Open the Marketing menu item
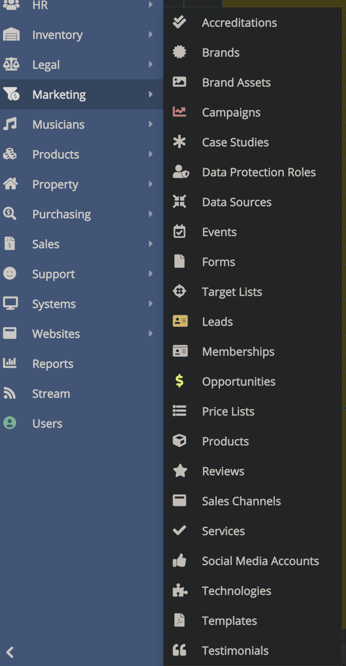Viewport: 346px width, 666px height. point(59,95)
